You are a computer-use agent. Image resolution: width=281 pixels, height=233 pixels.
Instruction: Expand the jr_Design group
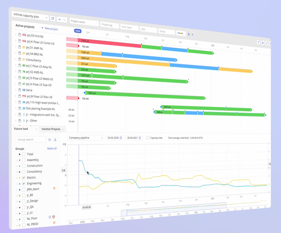coord(17,202)
